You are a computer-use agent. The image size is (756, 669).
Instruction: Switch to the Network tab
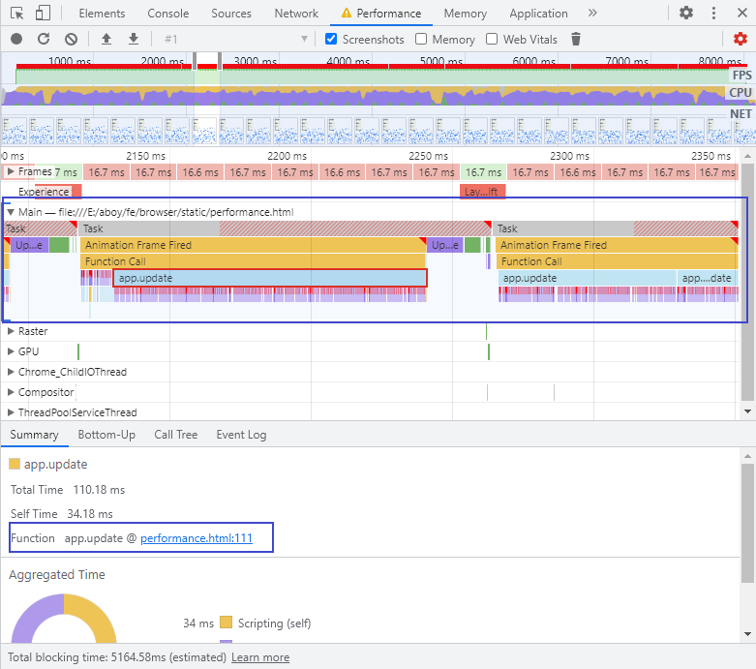(296, 14)
